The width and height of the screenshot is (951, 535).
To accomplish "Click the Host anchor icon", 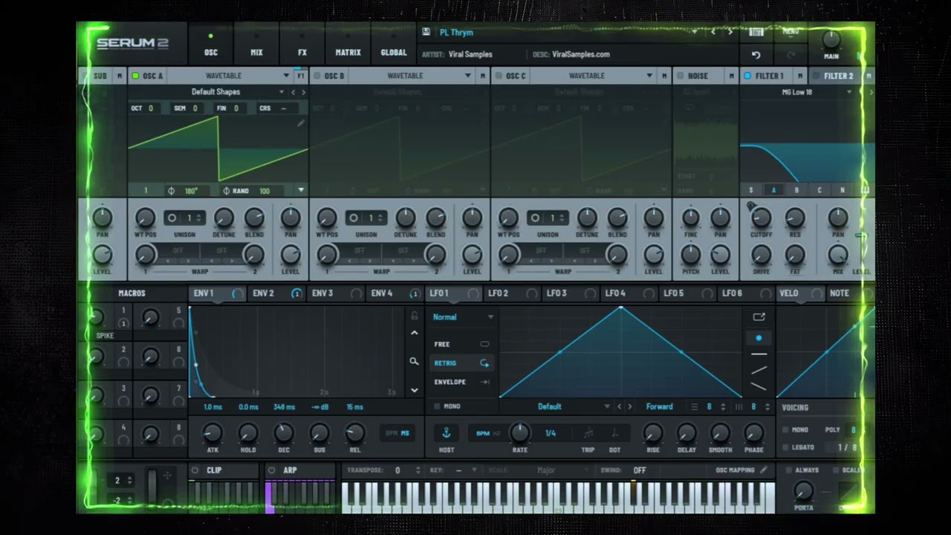I will [x=447, y=432].
